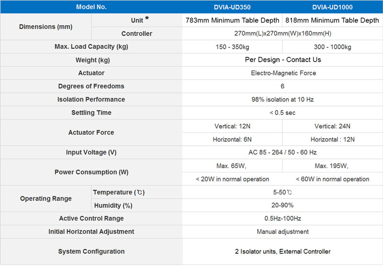Click the Per Design - Contact Us text

(x=283, y=60)
